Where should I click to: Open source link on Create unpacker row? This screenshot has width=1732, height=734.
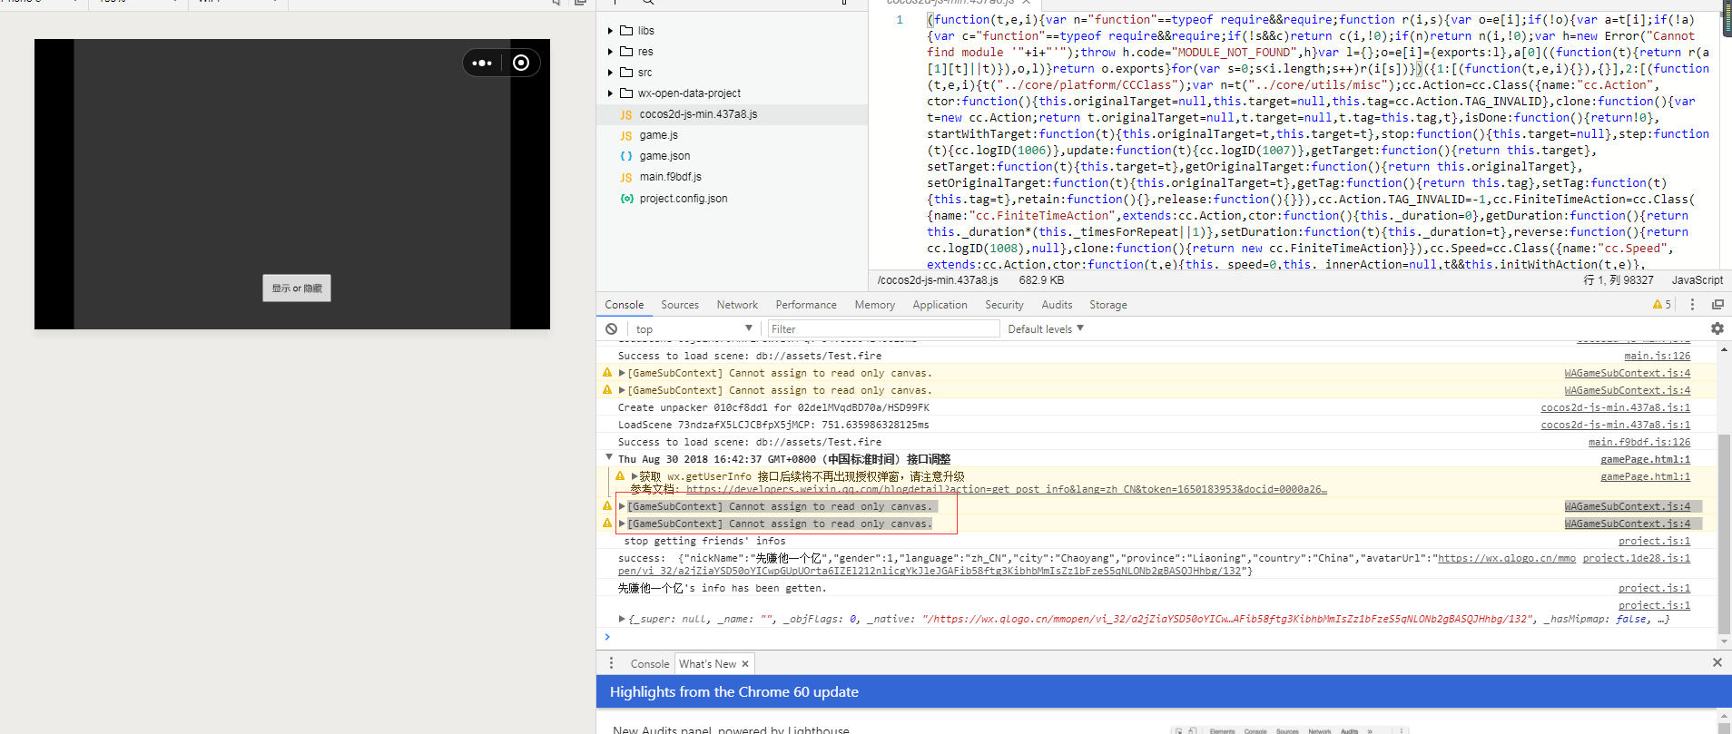tap(1616, 407)
